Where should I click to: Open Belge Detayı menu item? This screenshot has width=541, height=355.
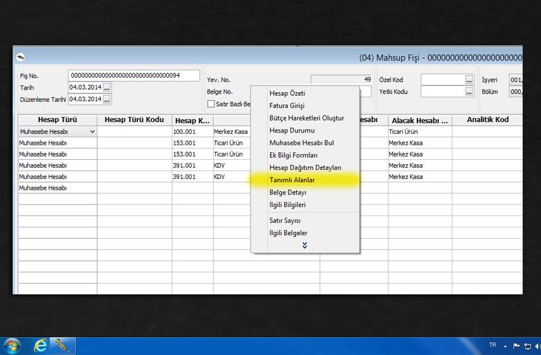[x=288, y=193]
